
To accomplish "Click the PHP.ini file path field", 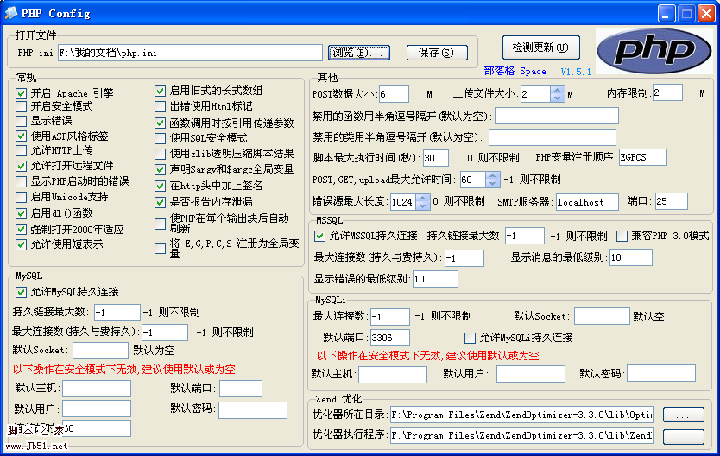I will (190, 53).
